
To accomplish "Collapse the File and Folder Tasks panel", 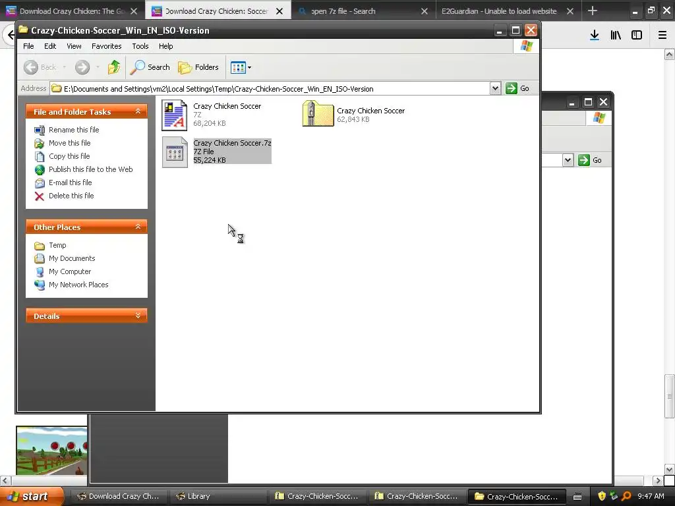I will [138, 111].
